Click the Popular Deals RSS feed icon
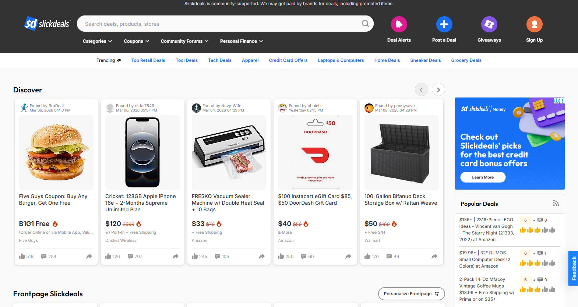Screen dimensions: 578x307 point(556,204)
